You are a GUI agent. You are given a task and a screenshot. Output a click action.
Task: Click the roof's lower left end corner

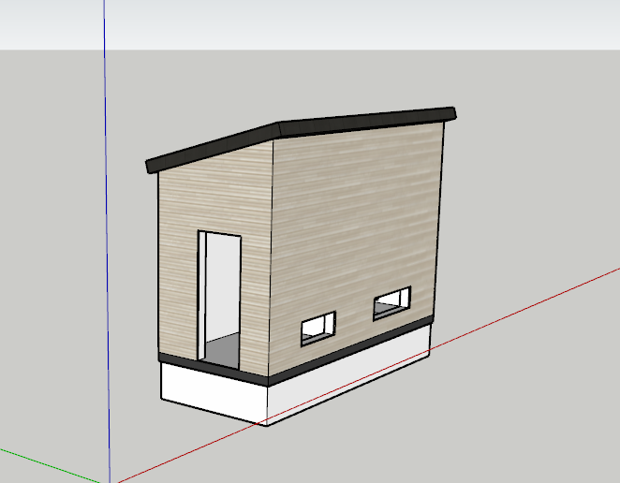pos(153,167)
